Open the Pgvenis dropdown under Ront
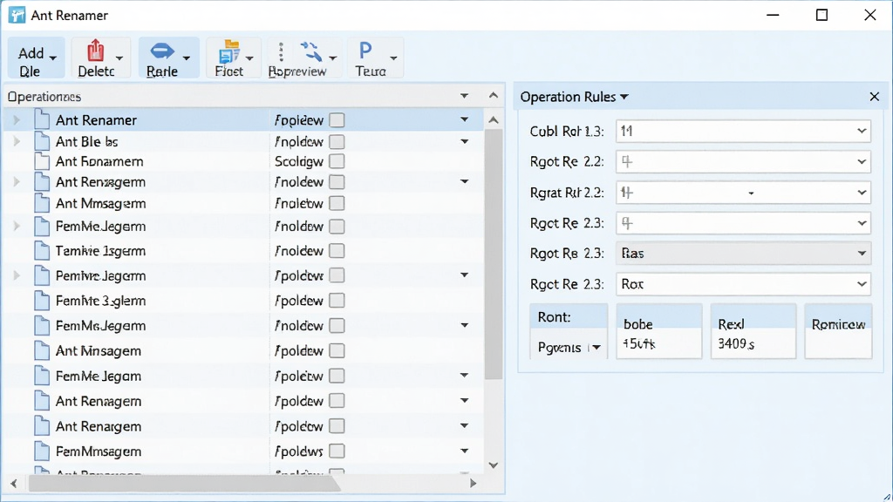The height and width of the screenshot is (502, 893). (x=596, y=347)
